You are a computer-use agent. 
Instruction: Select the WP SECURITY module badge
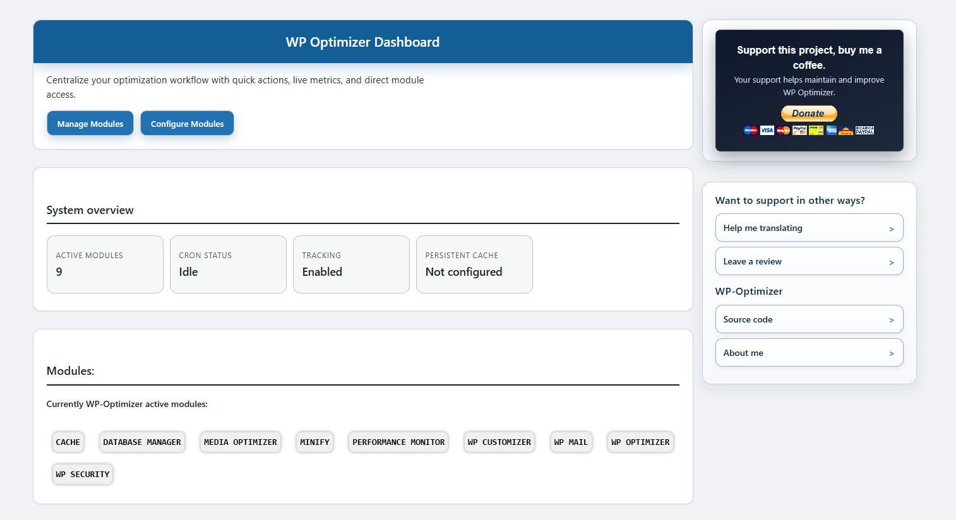tap(83, 474)
